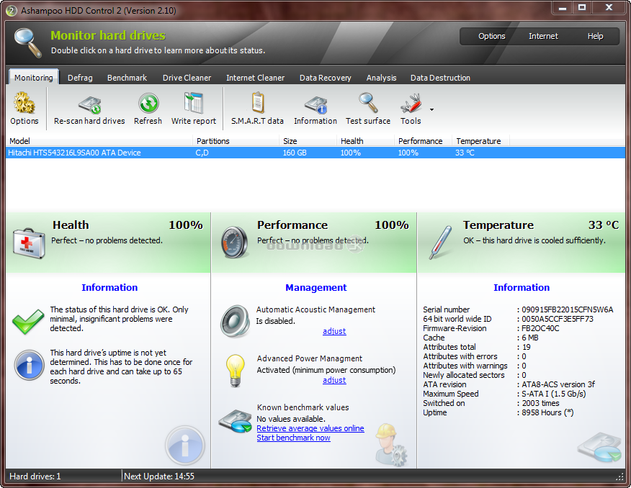
Task: Click the world wide ID 0050A5CCF3E5FF73
Action: tap(558, 319)
